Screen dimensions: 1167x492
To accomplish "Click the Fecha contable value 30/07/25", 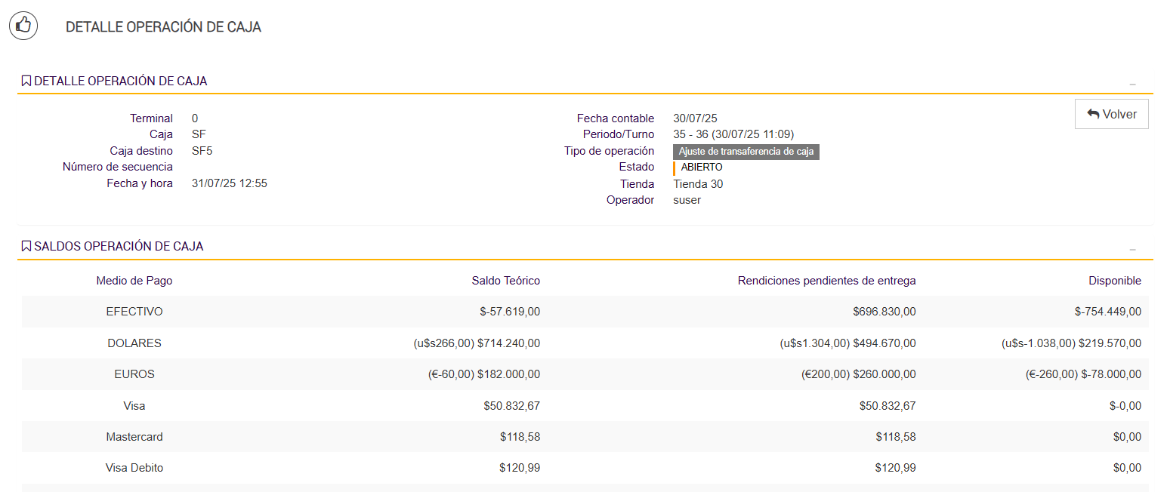I will pos(695,118).
